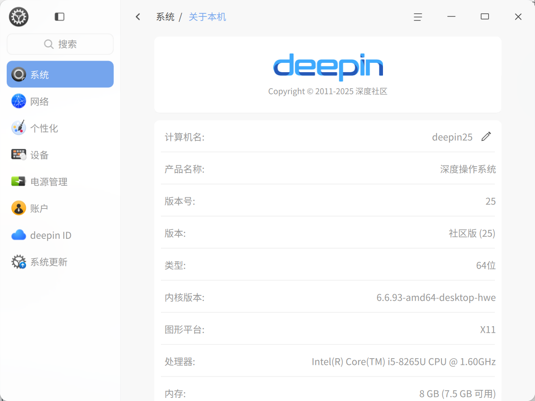Open Accounts (账户) user icon
The height and width of the screenshot is (401, 535).
(x=19, y=208)
